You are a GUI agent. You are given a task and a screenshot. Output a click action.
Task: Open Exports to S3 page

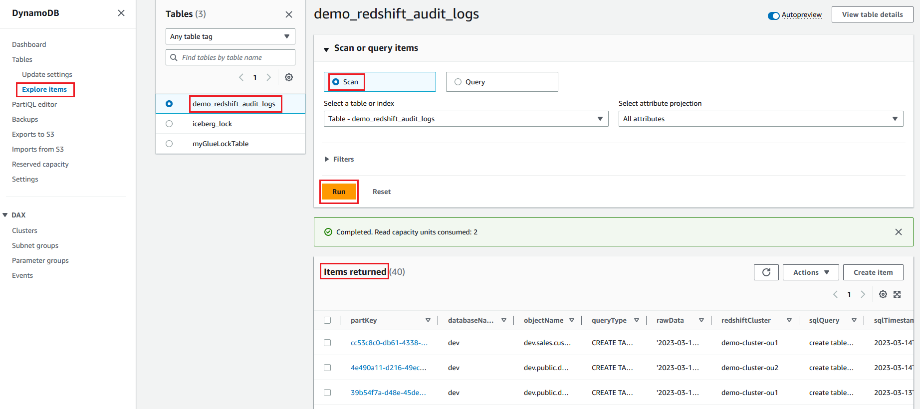click(x=33, y=134)
